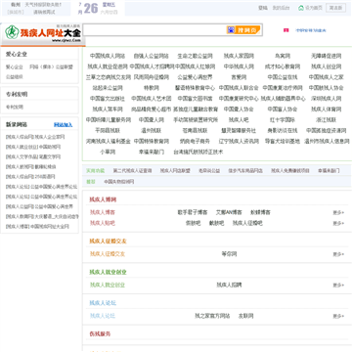Open the 红十字国际 link
The image size is (352, 352).
click(283, 120)
